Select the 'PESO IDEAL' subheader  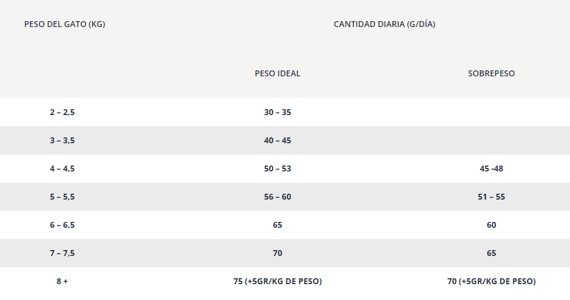278,73
